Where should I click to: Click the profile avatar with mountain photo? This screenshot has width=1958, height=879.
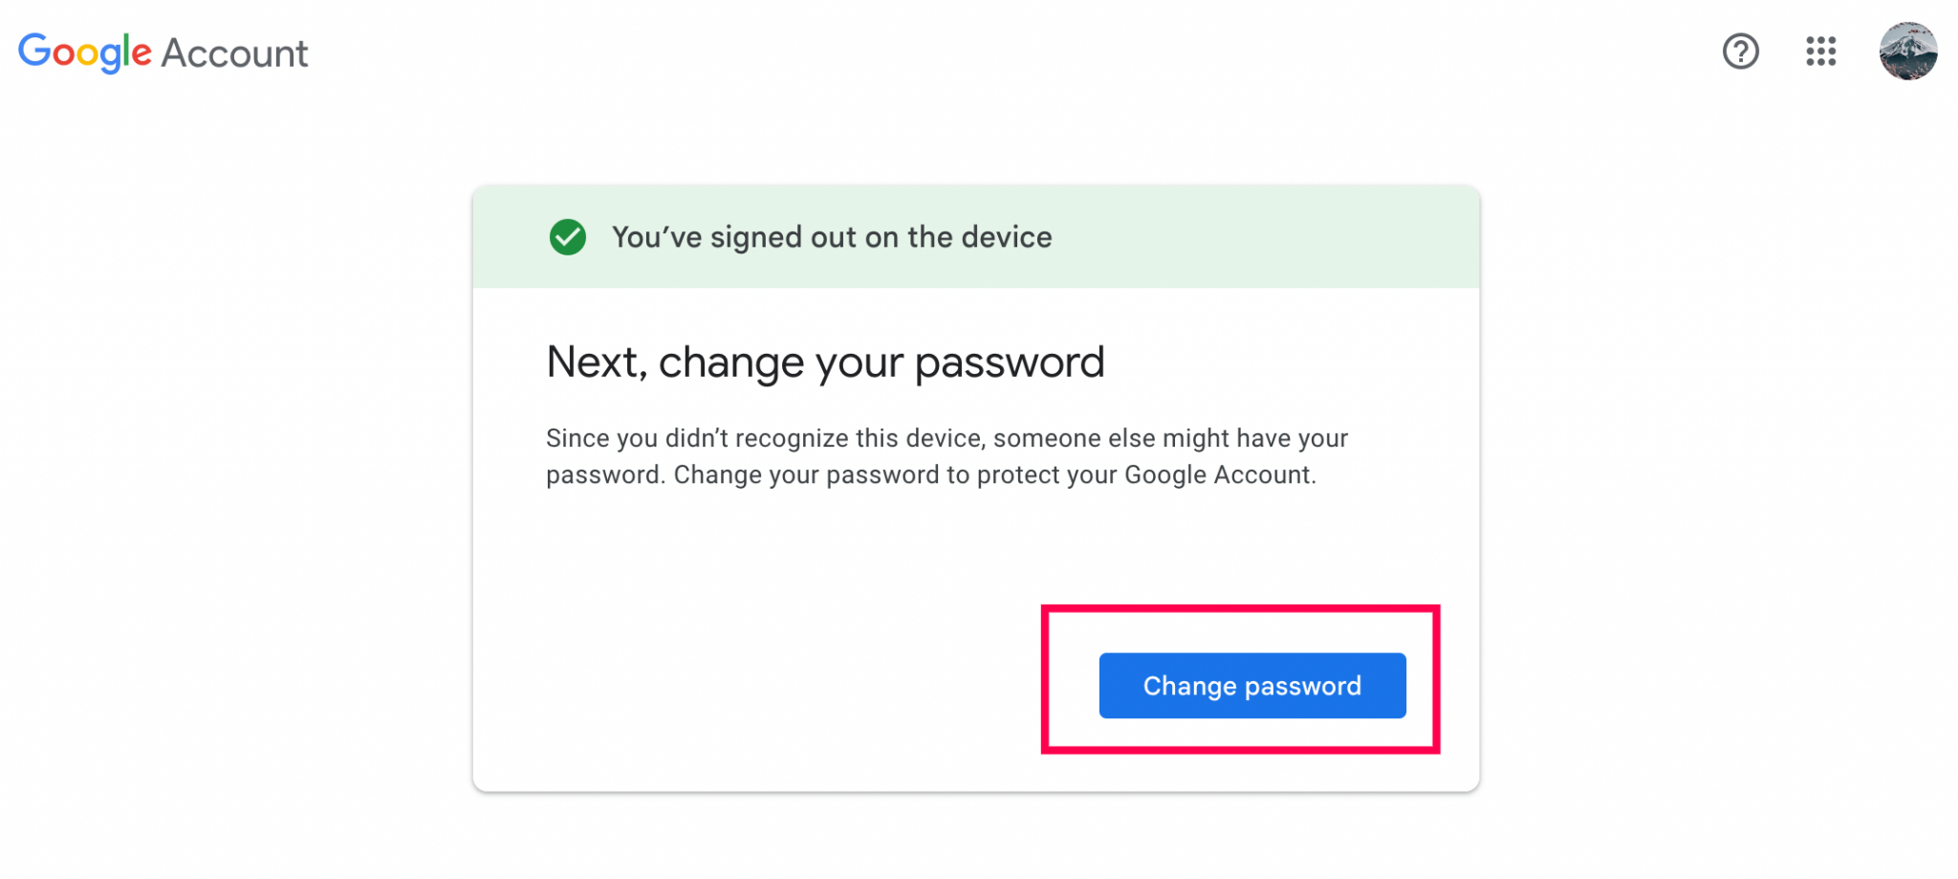[x=1907, y=53]
